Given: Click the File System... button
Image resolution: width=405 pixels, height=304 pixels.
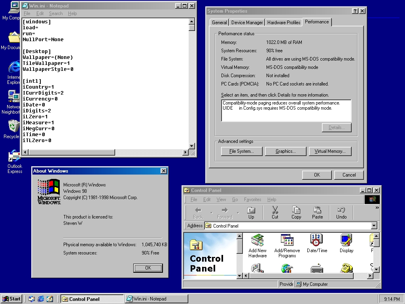Looking at the screenshot, I should (x=242, y=151).
